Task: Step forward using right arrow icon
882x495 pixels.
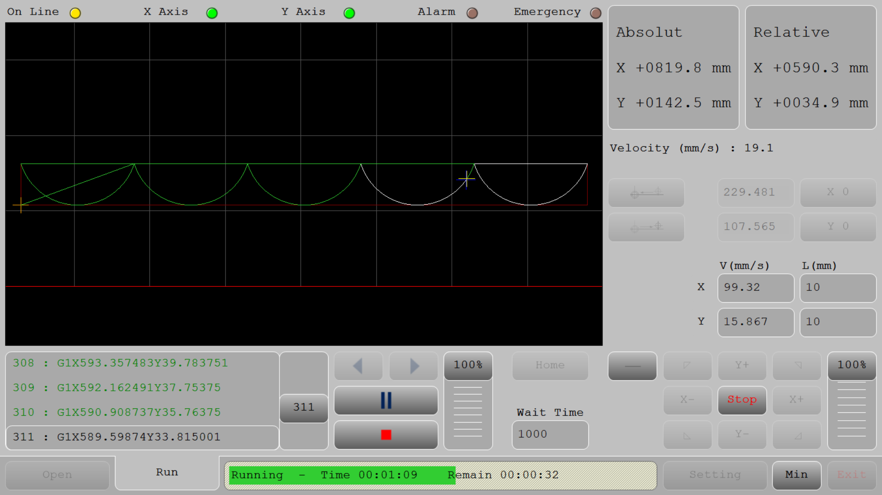Action: [413, 366]
